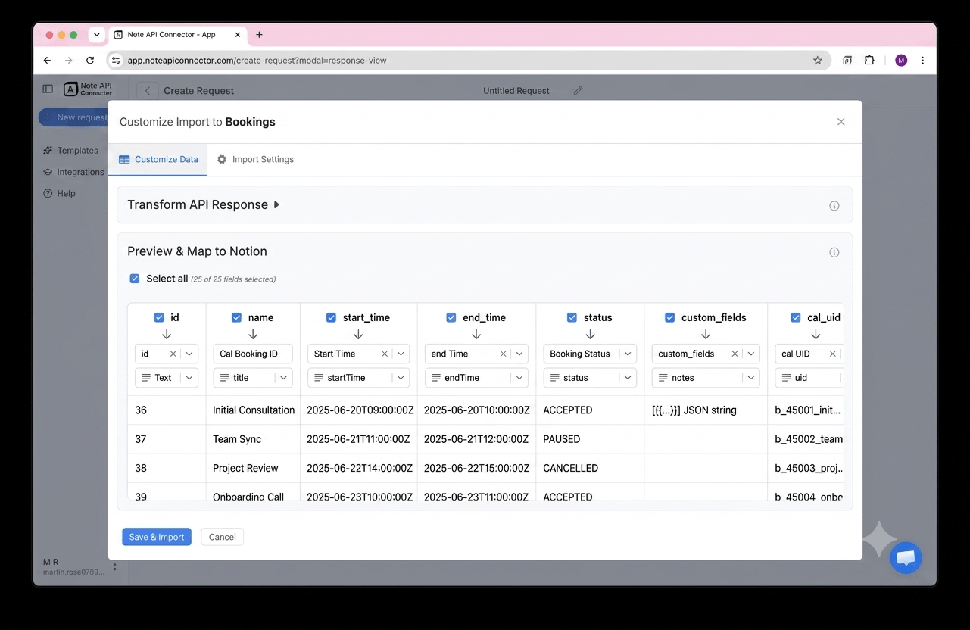Open the user options three-dot menu
970x630 pixels.
pyautogui.click(x=114, y=566)
